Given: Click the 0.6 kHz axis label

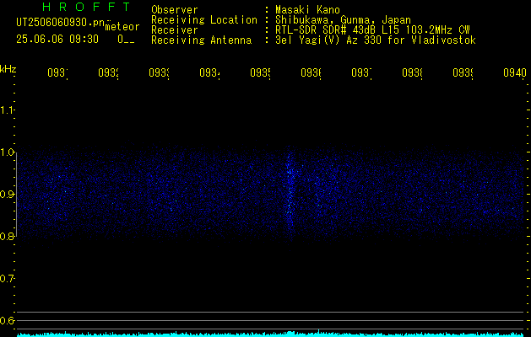Looking at the screenshot, I should click(x=7, y=320).
